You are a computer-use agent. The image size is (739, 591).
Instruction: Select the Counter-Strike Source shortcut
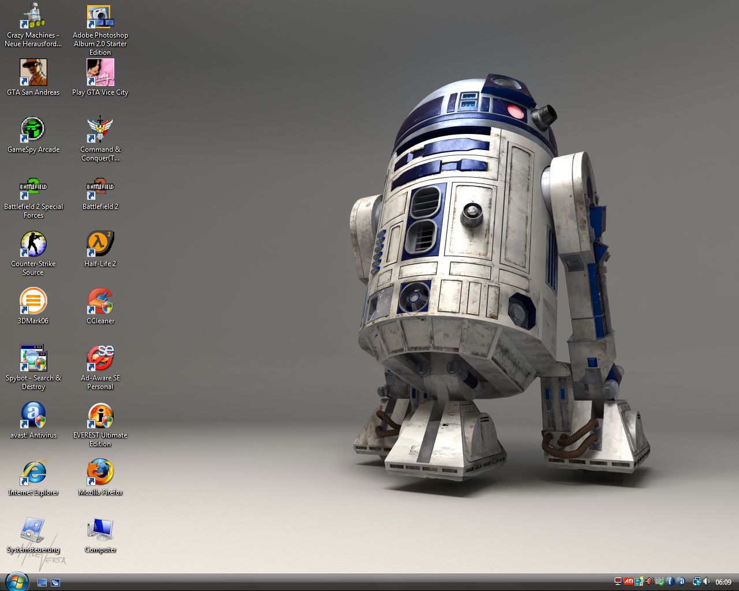(x=33, y=253)
